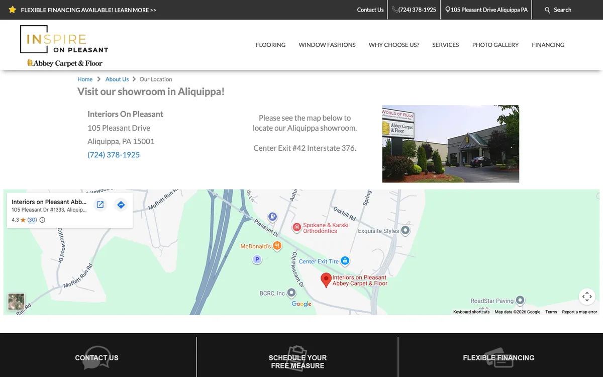The width and height of the screenshot is (603, 377).
Task: Click BCRC, Inc map label
Action: click(x=272, y=293)
